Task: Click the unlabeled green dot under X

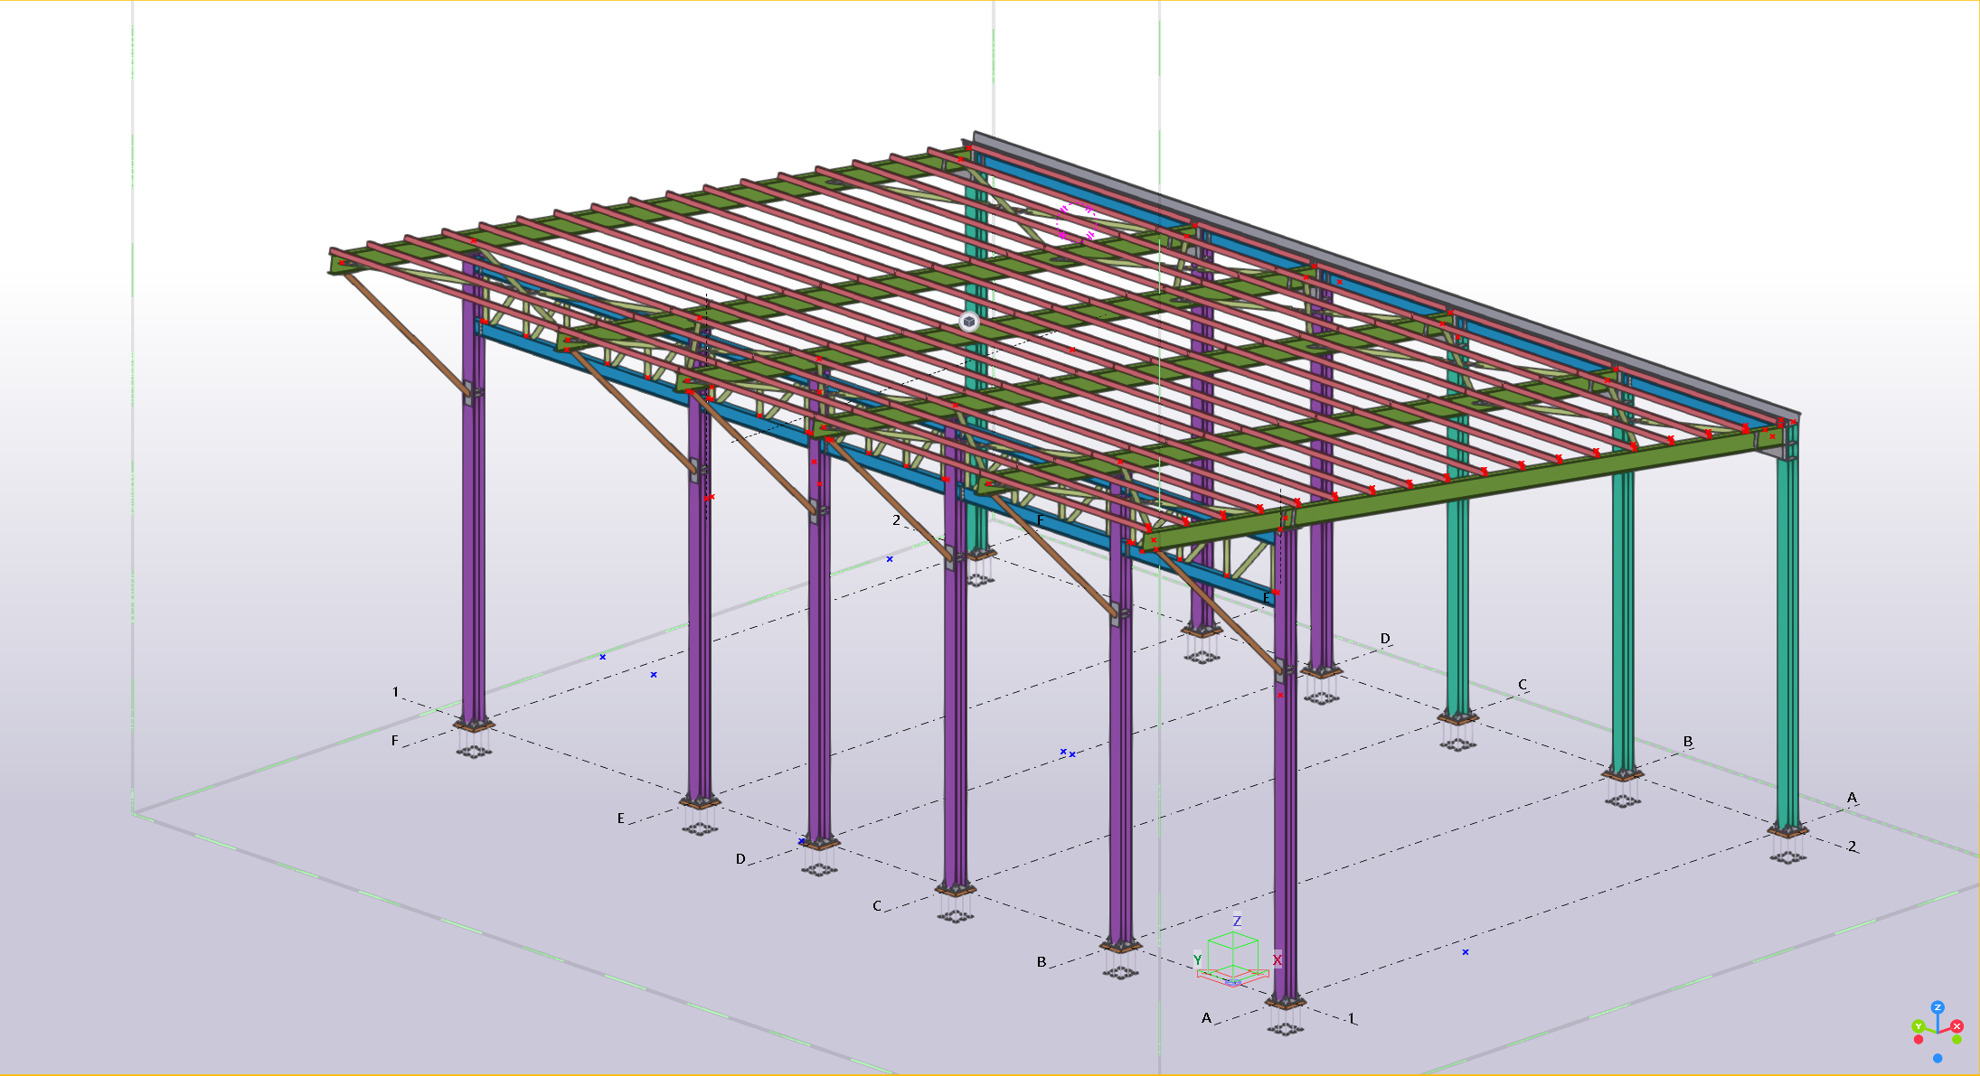Action: coord(1956,1040)
